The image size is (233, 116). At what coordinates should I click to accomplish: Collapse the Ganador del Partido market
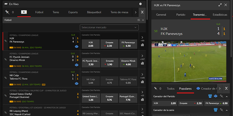(227, 97)
